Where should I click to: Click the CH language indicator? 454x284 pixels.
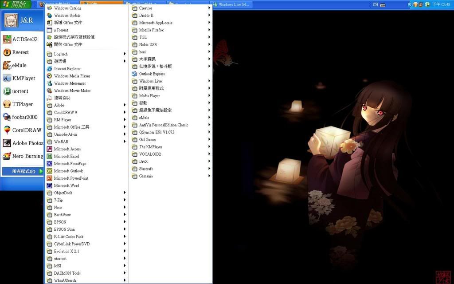coord(376,4)
